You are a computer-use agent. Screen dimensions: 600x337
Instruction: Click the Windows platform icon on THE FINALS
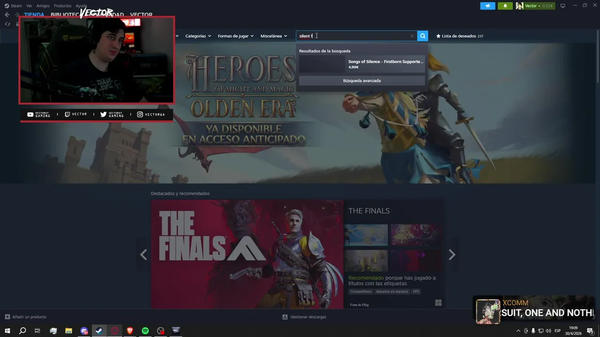pos(438,303)
